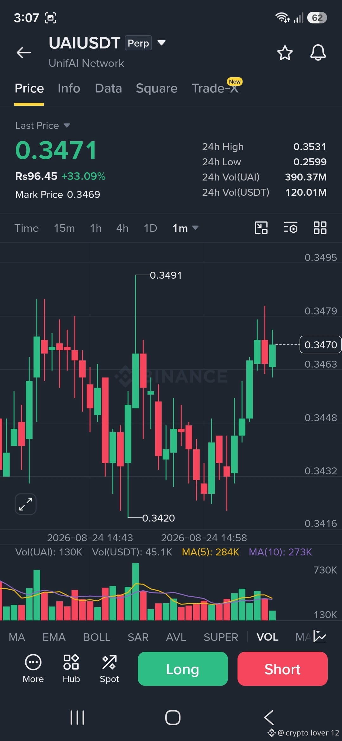
Task: Toggle the MA indicator
Action: click(x=17, y=637)
